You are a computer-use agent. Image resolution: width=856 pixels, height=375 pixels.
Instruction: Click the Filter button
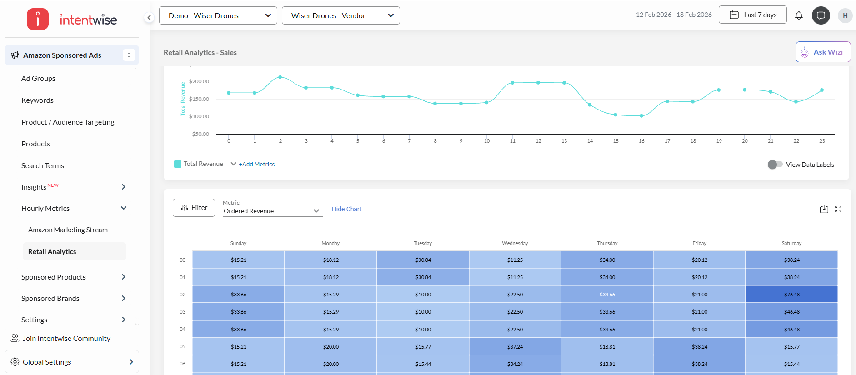(194, 208)
